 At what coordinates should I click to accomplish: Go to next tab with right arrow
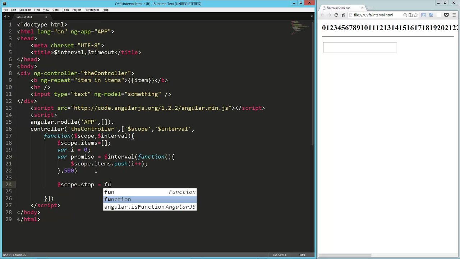click(x=9, y=17)
